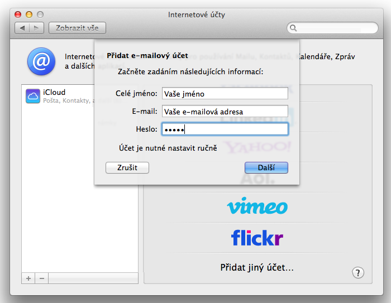
Task: Click the Další next button
Action: pyautogui.click(x=266, y=167)
